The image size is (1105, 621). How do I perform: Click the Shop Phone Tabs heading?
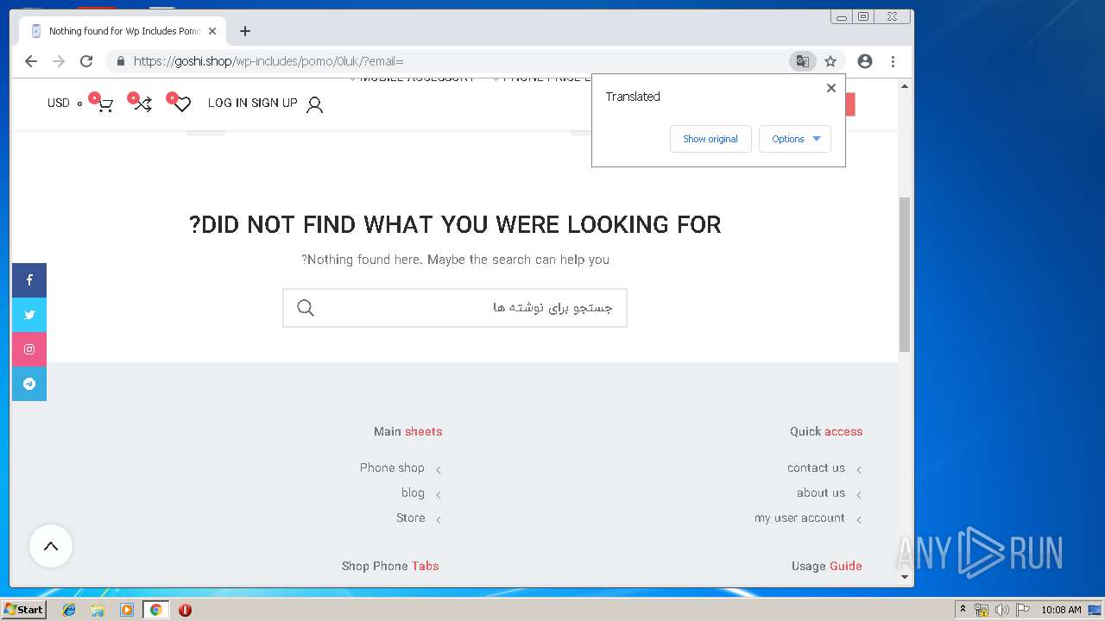[390, 566]
